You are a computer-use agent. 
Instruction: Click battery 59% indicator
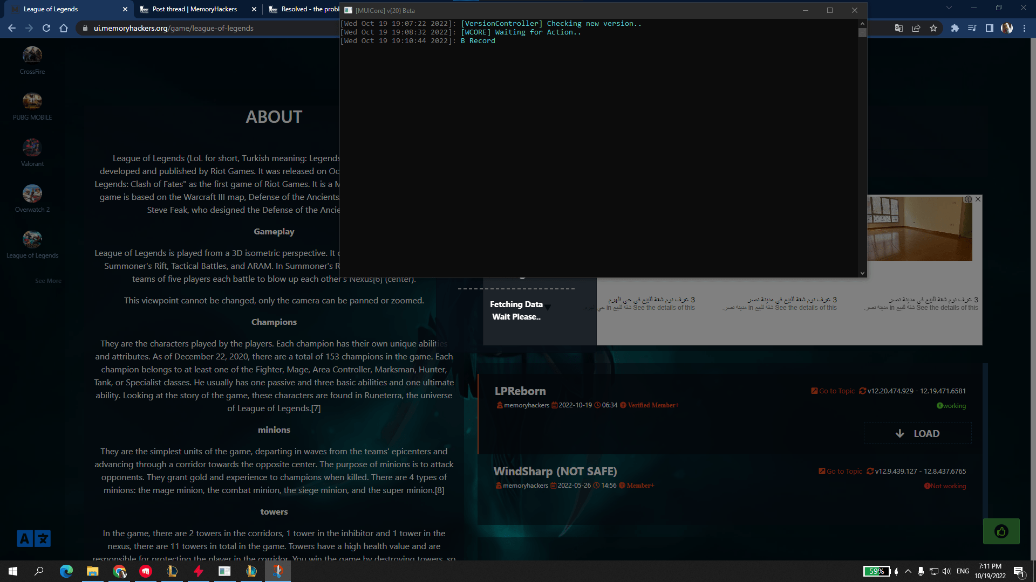pos(877,571)
